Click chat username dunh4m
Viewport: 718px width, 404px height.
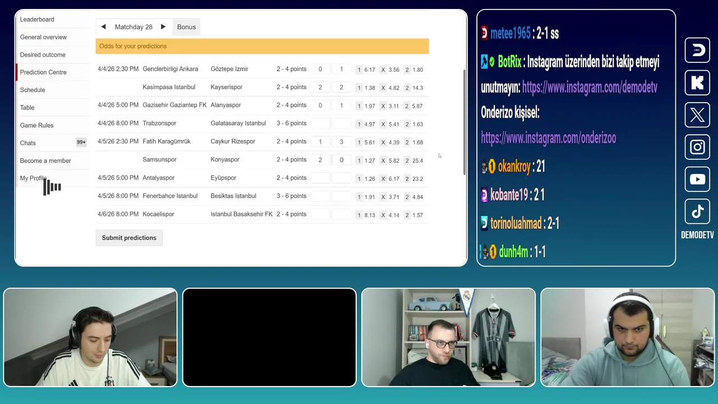pos(513,252)
